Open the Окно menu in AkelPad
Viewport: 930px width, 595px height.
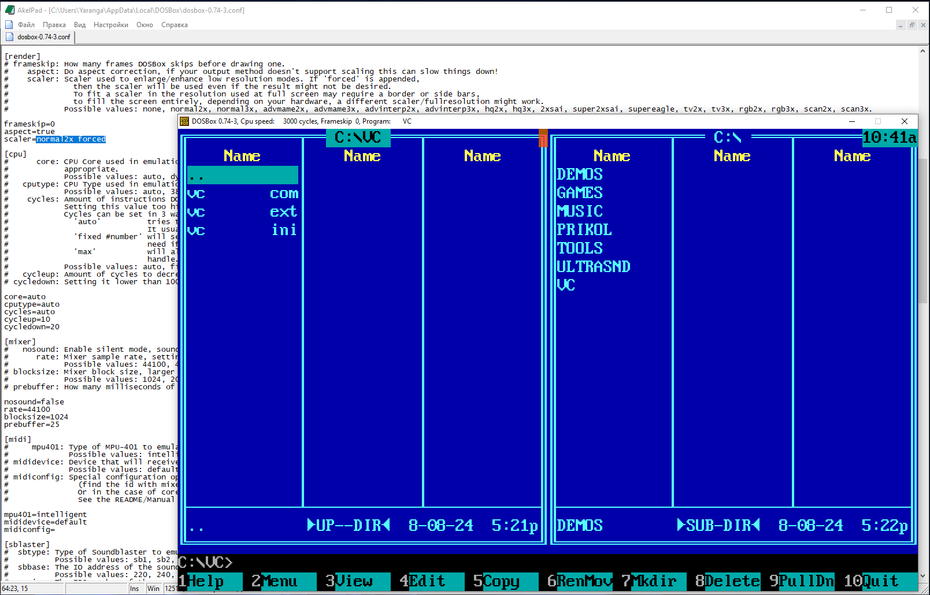click(144, 25)
